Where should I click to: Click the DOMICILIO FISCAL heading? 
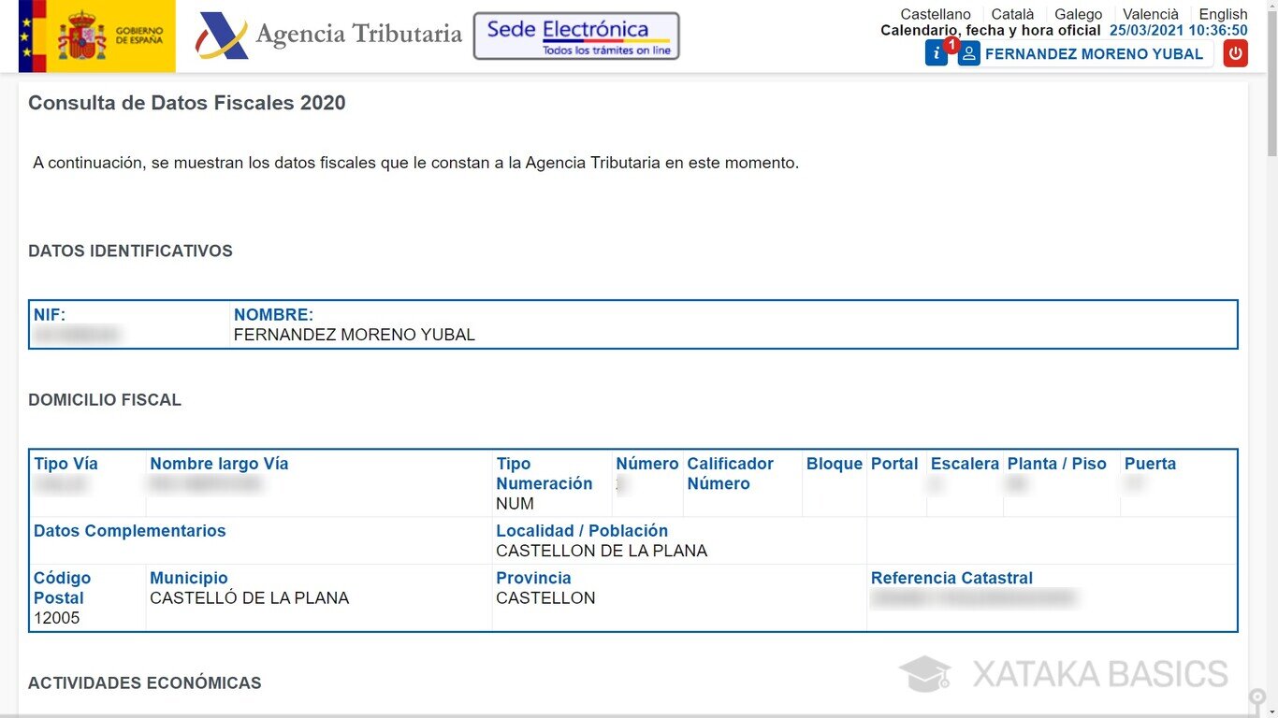point(105,399)
